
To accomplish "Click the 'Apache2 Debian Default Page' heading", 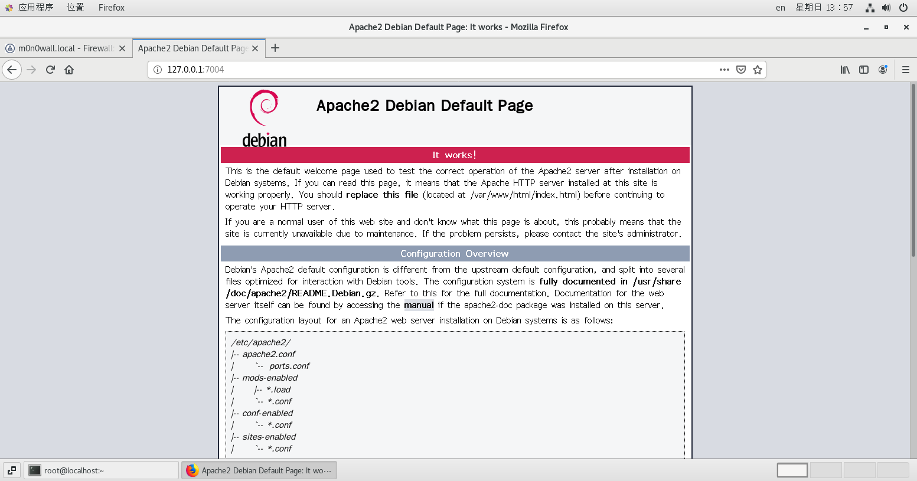I will tap(425, 106).
